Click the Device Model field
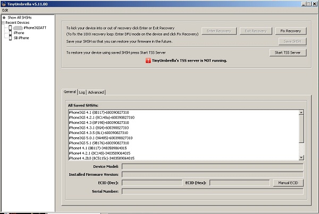319x214 pixels. (x=212, y=166)
